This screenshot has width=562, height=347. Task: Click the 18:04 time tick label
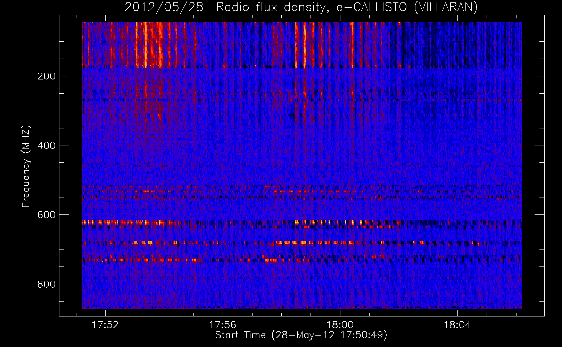point(457,325)
